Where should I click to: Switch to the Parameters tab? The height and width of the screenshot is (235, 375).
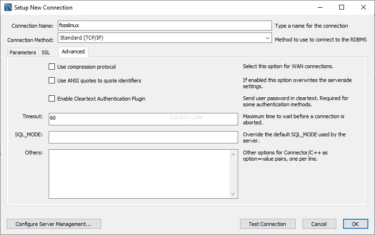(23, 52)
